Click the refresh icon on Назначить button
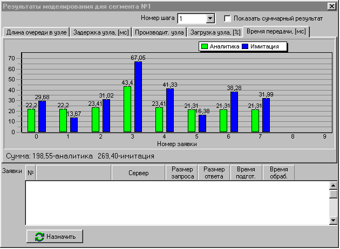 click(x=39, y=237)
